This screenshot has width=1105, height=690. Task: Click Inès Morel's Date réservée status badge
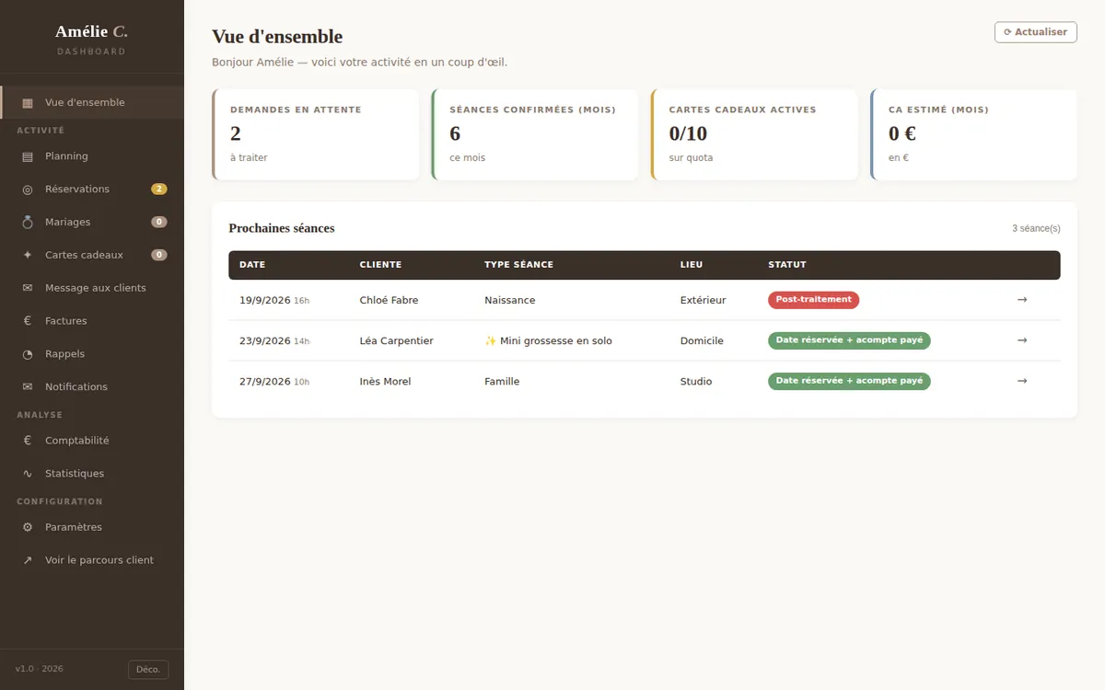pos(849,381)
